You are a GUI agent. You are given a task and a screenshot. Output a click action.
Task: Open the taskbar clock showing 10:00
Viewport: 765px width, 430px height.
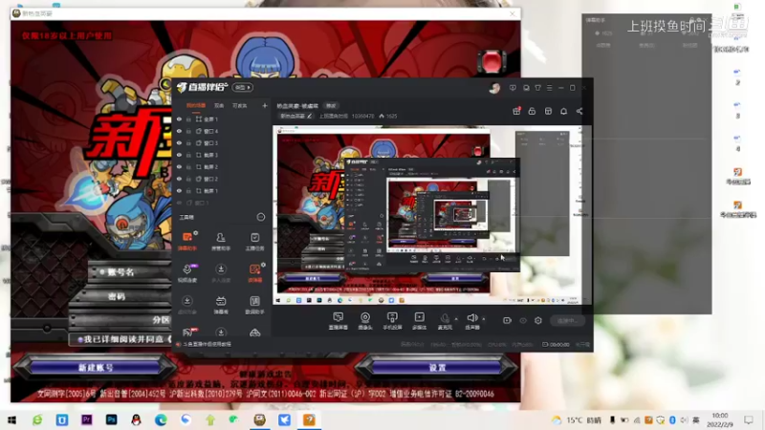(x=720, y=419)
